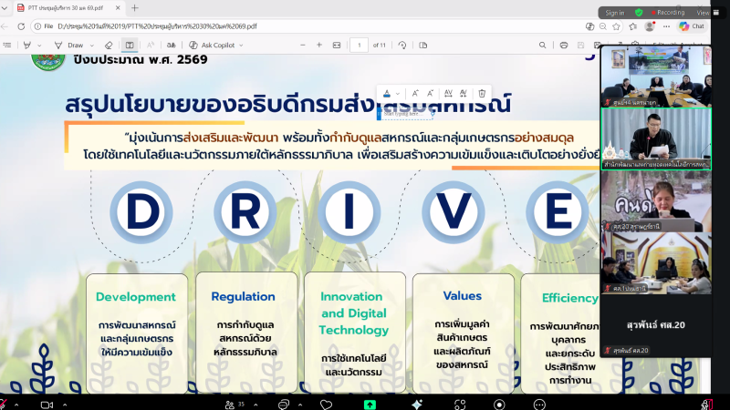This screenshot has height=410, width=730.
Task: Increase font size in text toolbar
Action: [x=415, y=93]
